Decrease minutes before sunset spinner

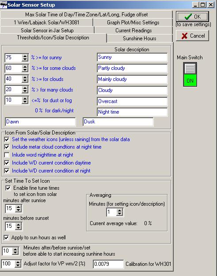click(x=18, y=228)
